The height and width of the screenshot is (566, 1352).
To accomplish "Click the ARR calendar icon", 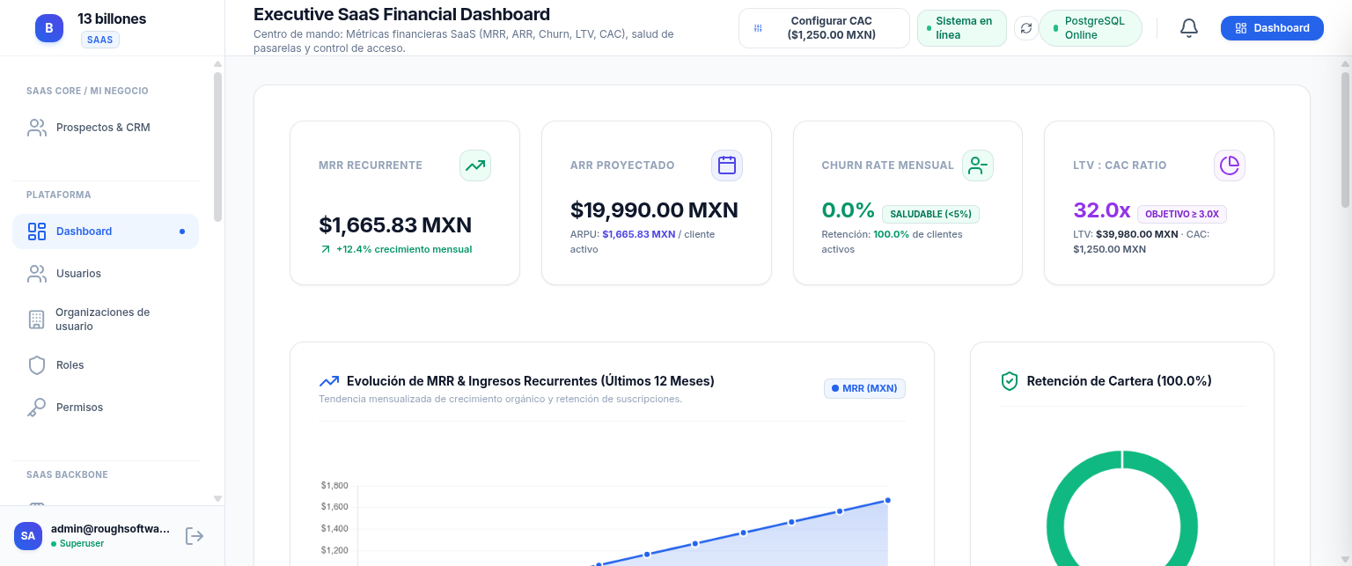I will 727,165.
